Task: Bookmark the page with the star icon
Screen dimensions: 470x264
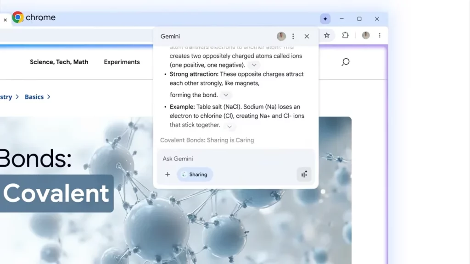Action: 327,35
